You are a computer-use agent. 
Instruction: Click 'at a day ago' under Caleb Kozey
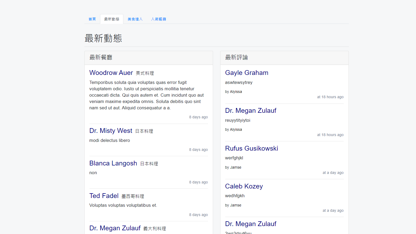point(333,211)
